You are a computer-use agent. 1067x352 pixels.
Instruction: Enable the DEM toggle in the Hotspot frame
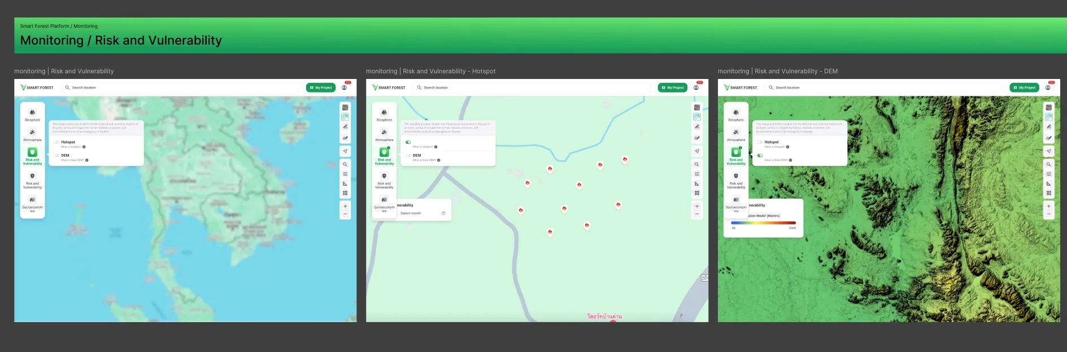[408, 155]
